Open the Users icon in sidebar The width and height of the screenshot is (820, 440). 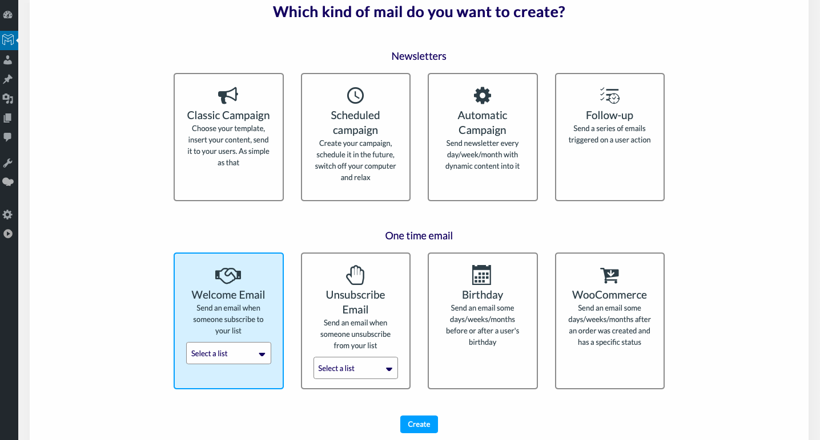pyautogui.click(x=8, y=60)
